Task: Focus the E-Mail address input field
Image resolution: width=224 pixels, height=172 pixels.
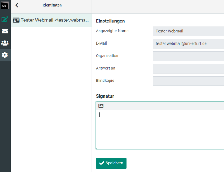Action: click(x=188, y=44)
